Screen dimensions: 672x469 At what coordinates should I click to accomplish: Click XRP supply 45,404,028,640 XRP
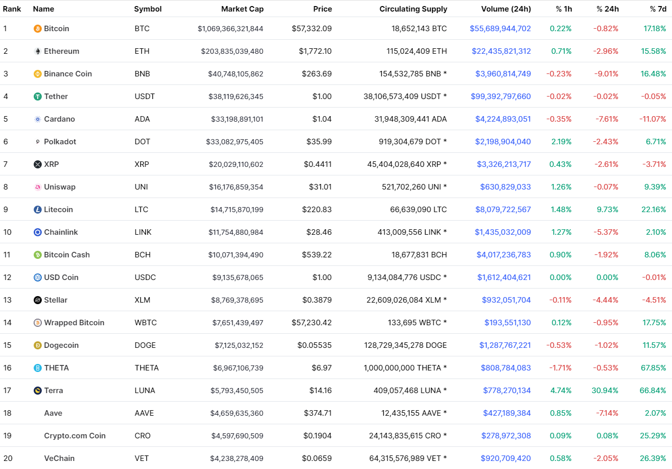coord(407,164)
